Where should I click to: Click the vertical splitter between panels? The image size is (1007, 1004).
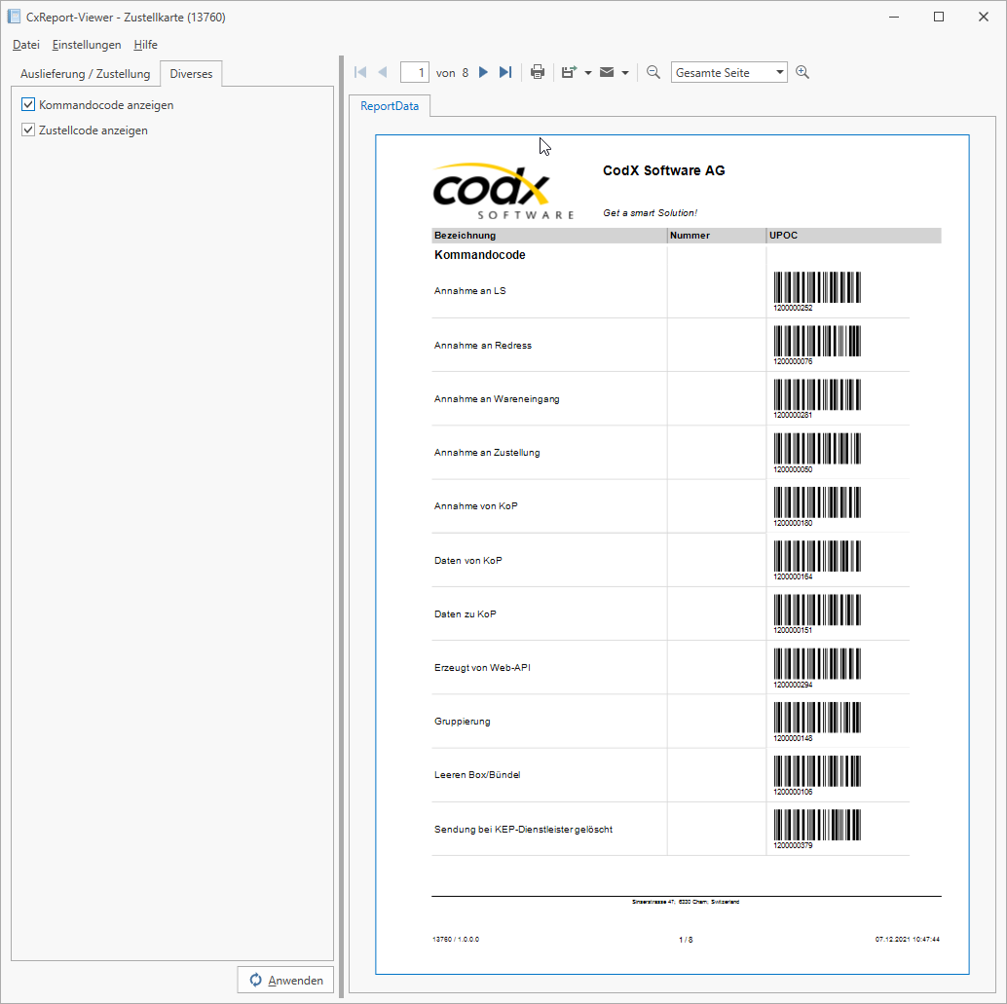click(x=341, y=527)
